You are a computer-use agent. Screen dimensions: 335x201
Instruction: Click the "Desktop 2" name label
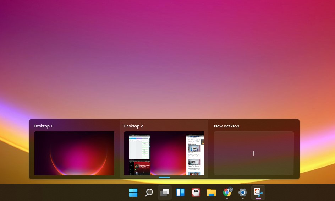(133, 126)
